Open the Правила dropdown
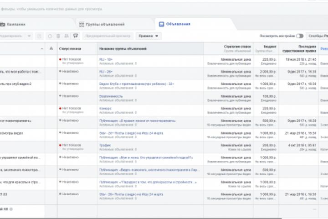 149,36
